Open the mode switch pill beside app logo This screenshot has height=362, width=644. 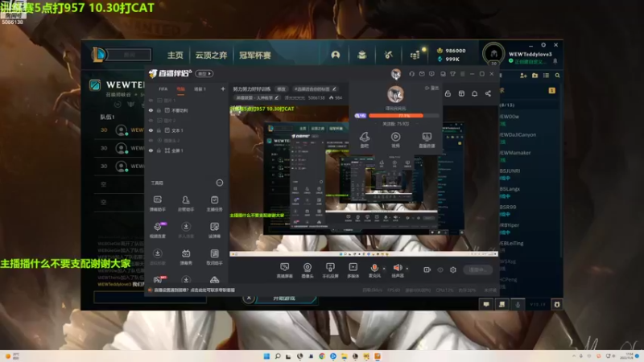204,73
